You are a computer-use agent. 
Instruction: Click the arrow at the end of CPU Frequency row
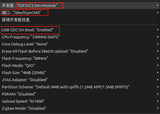(158, 37)
